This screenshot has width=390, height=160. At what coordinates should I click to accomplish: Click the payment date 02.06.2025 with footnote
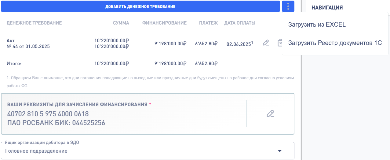pyautogui.click(x=240, y=44)
